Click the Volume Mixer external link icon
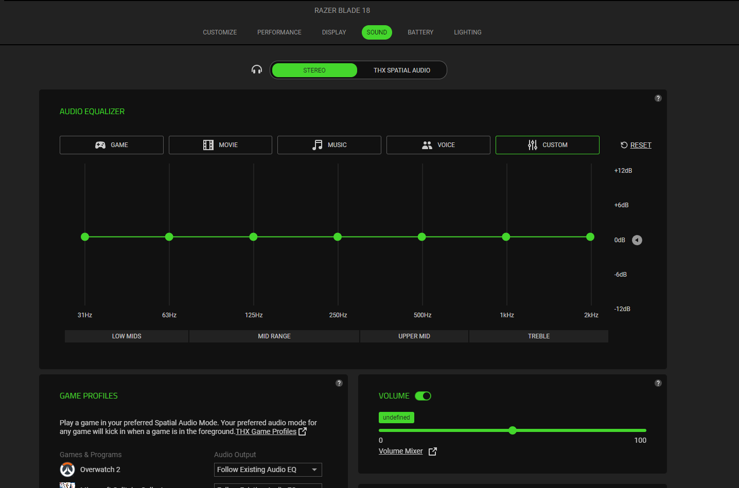Viewport: 739px width, 488px height. pyautogui.click(x=433, y=451)
